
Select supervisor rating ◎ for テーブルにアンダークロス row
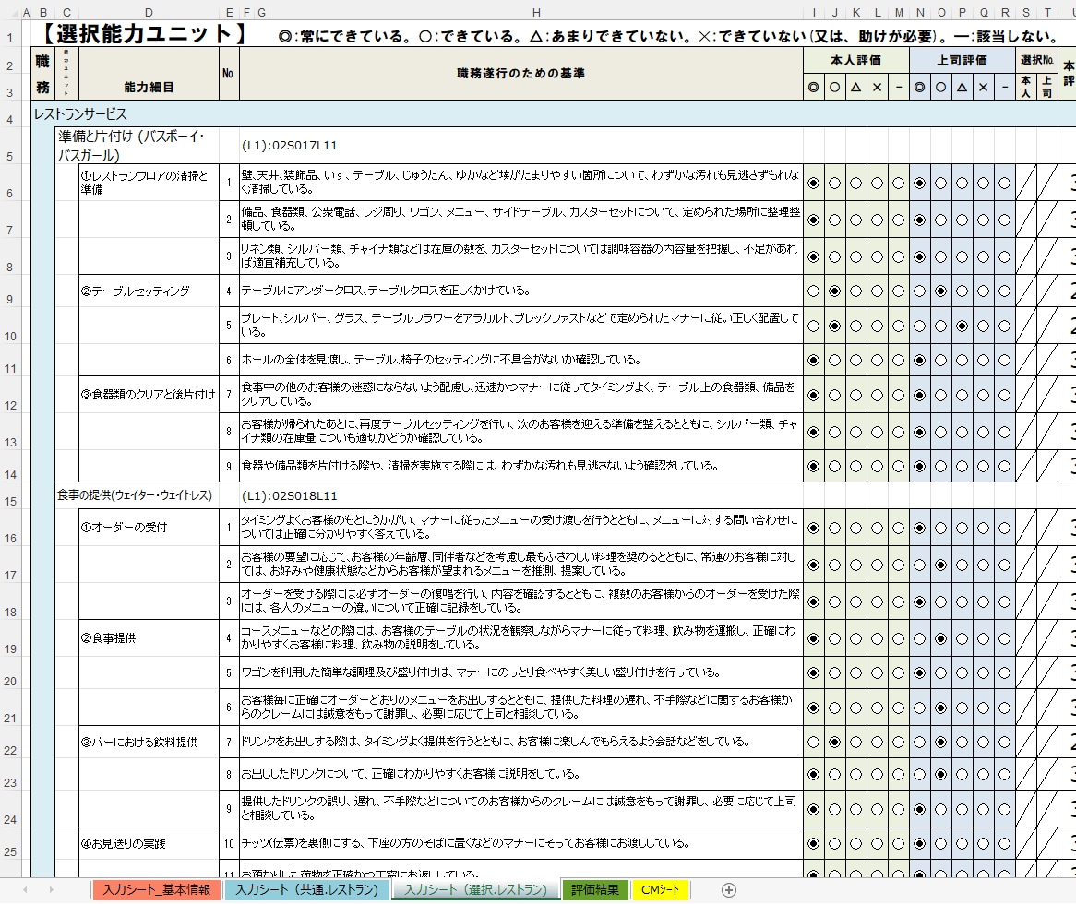pyautogui.click(x=919, y=291)
